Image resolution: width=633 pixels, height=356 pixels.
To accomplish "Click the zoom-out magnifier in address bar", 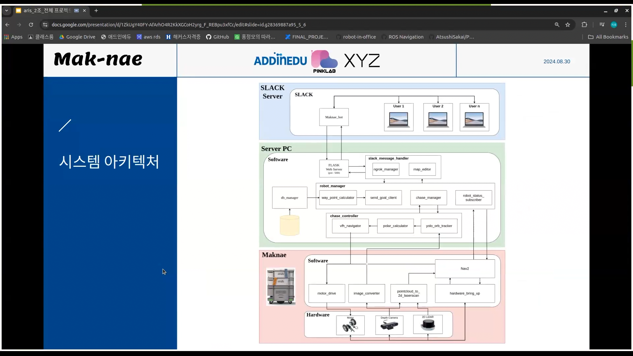I will [557, 25].
